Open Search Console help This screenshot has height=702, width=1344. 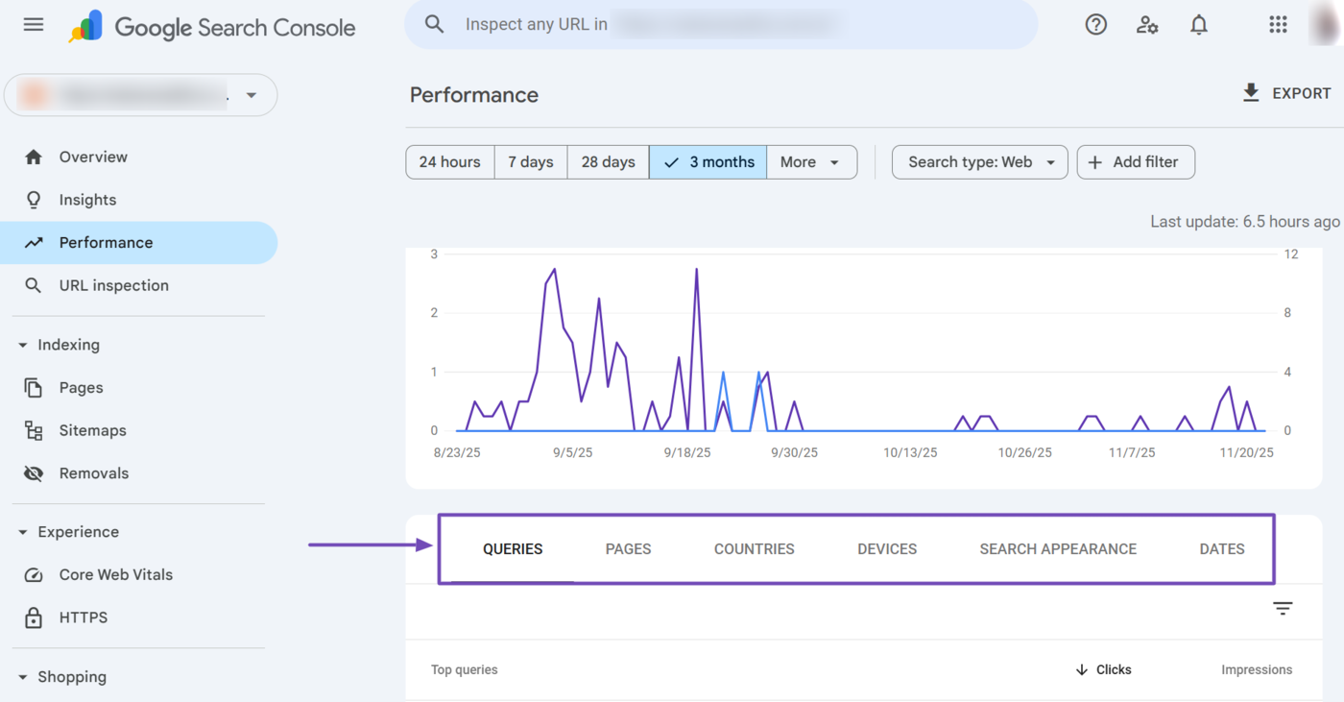coord(1095,24)
